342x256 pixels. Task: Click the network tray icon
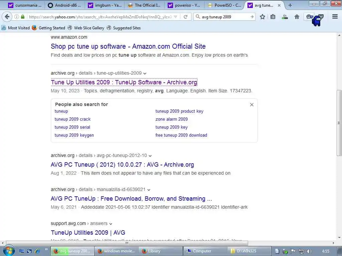301,251
